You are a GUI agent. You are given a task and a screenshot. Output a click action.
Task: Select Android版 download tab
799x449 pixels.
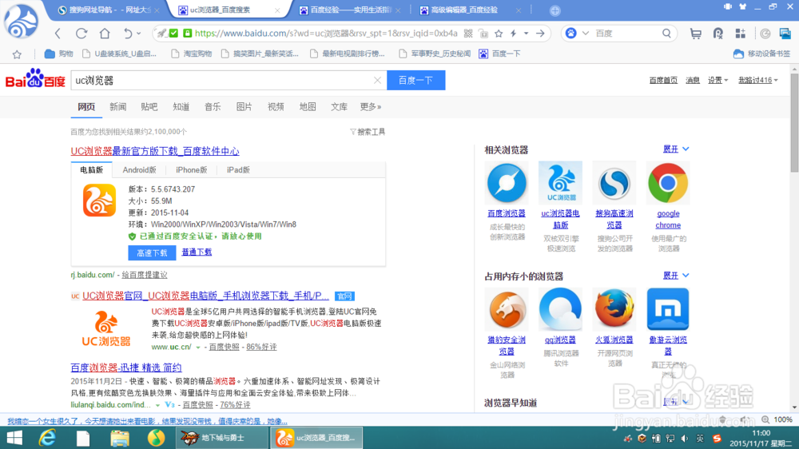point(139,170)
